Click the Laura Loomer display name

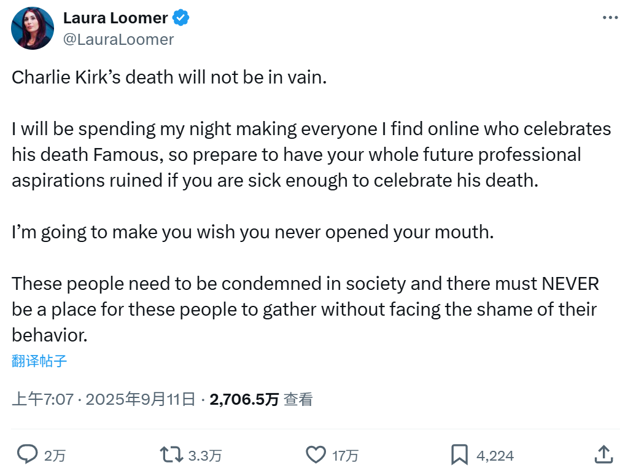click(115, 18)
